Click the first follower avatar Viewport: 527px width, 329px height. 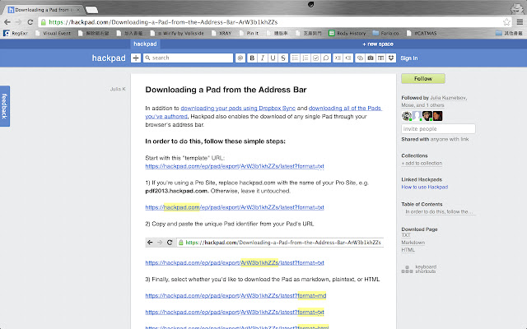click(x=407, y=116)
